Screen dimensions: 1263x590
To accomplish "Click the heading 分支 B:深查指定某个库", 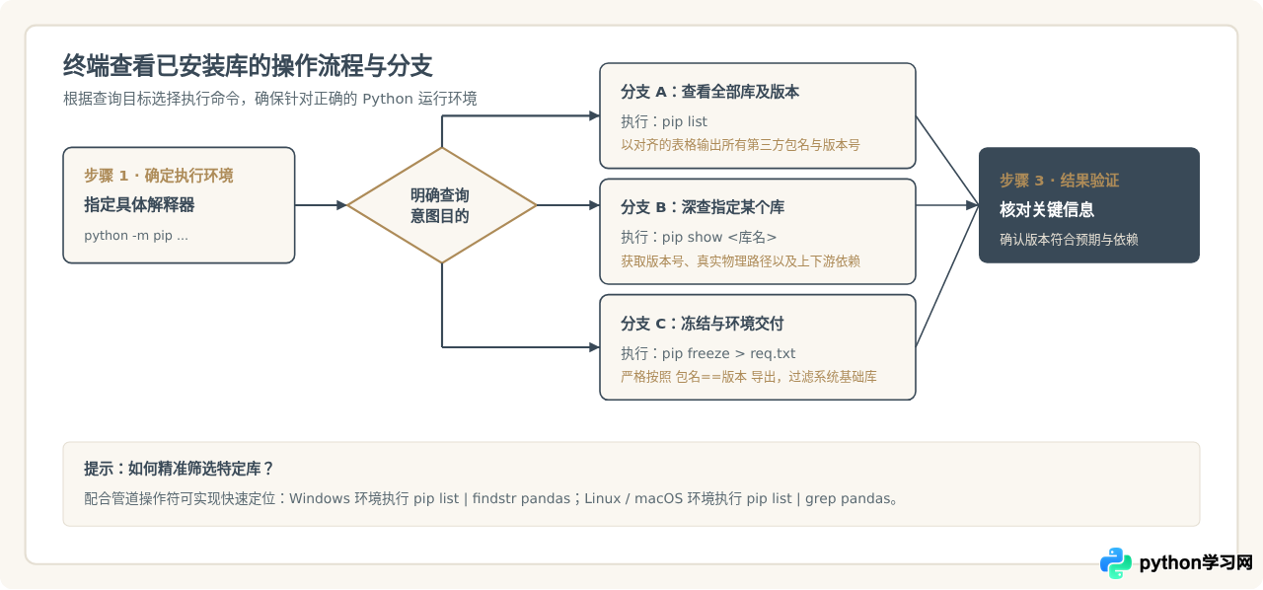I will point(703,207).
